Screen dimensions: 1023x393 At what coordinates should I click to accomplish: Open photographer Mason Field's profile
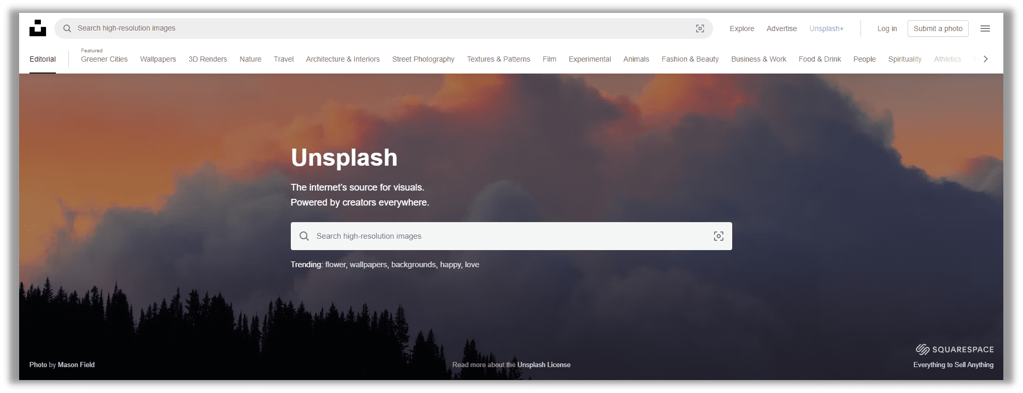[76, 365]
